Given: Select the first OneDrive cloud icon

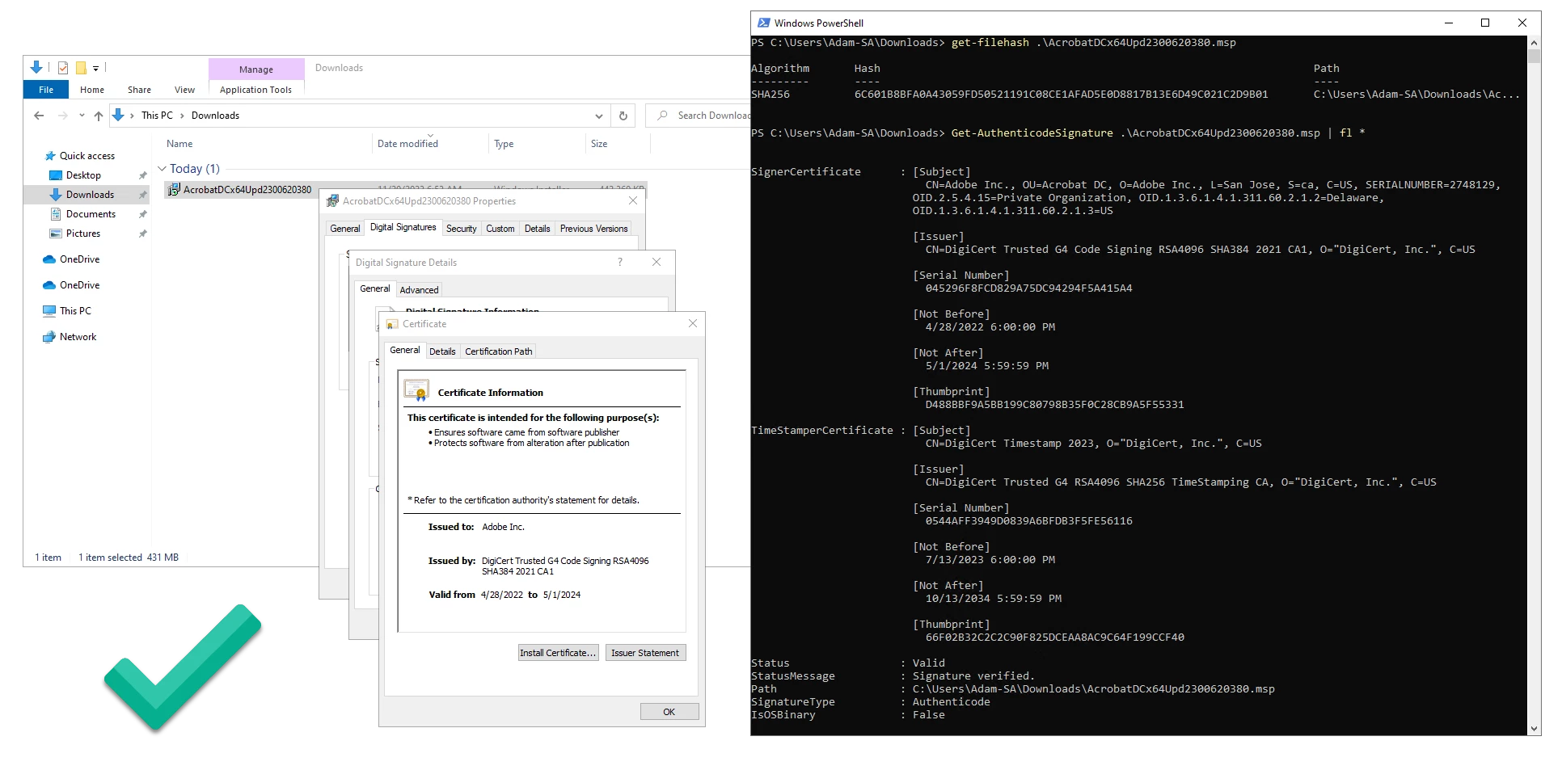Looking at the screenshot, I should 49,259.
